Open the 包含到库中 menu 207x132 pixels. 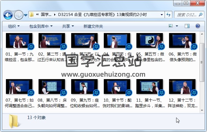pos(41,26)
